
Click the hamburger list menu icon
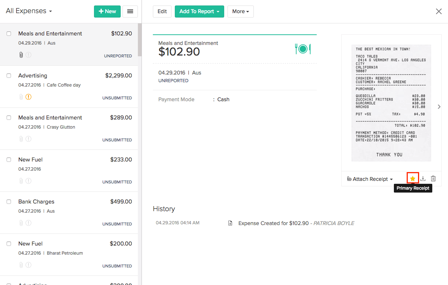(x=130, y=11)
